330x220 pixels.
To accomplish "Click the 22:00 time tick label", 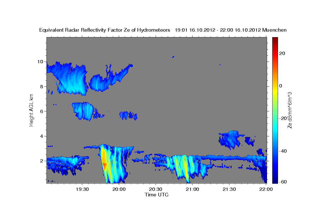I will click(266, 189).
